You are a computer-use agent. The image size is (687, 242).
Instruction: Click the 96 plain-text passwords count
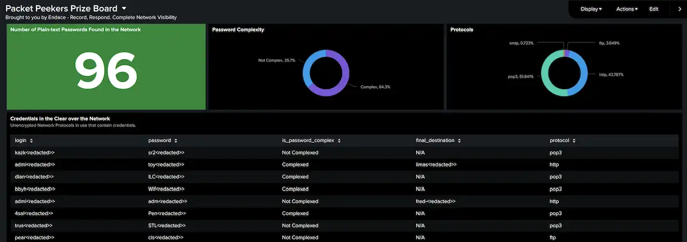click(x=106, y=70)
